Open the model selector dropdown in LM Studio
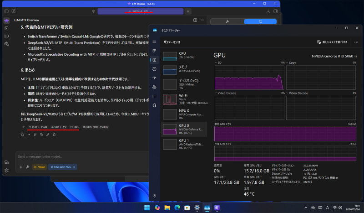This screenshot has height=213, width=364. [141, 11]
